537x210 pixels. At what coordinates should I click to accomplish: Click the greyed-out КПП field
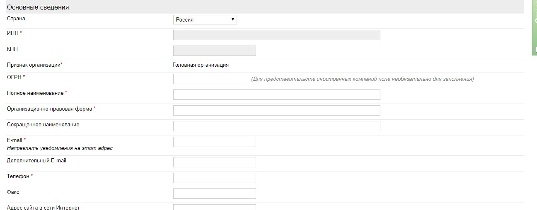tap(214, 51)
